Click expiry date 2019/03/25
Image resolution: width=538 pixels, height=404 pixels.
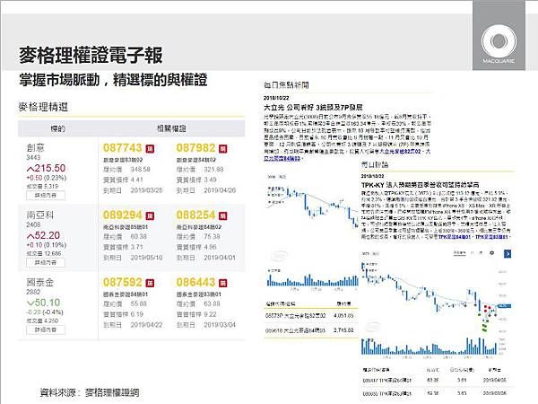click(x=146, y=190)
